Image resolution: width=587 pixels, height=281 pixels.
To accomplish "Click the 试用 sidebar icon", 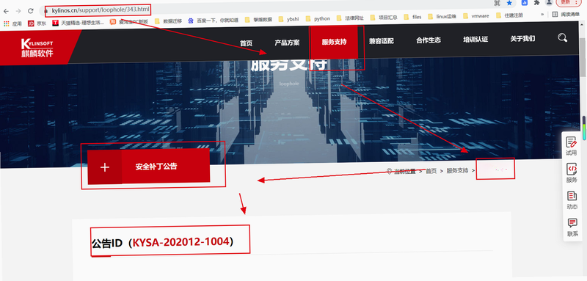I will (572, 146).
